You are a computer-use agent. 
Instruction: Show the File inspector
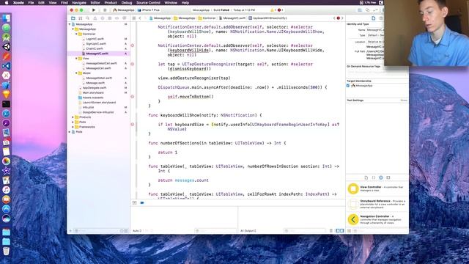pos(373,18)
